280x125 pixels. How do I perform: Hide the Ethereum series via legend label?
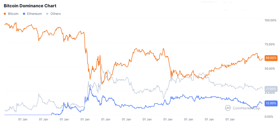point(34,14)
